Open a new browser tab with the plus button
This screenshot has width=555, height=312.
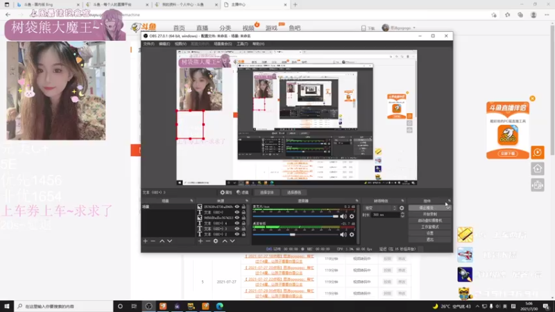pos(296,5)
